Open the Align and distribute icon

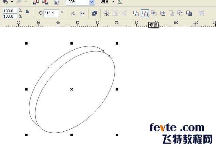tap(201, 13)
